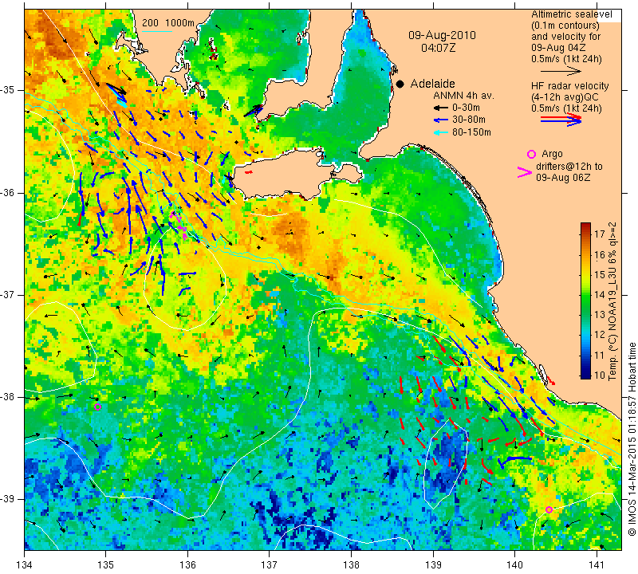The image size is (638, 574).
Task: Click the magenta Argo circle in legend
Action: (x=531, y=154)
